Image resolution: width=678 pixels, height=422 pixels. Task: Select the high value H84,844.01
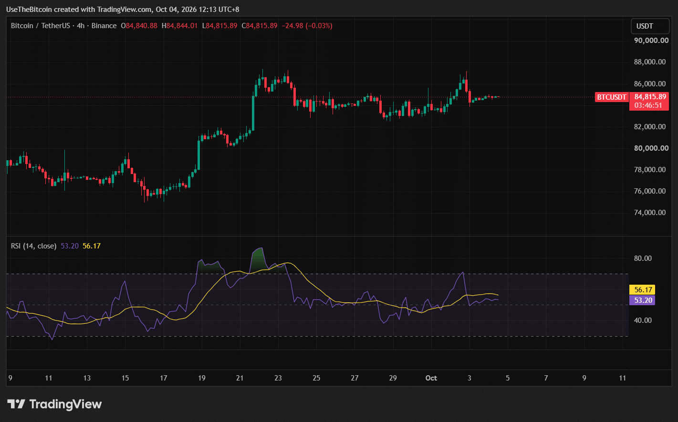179,26
